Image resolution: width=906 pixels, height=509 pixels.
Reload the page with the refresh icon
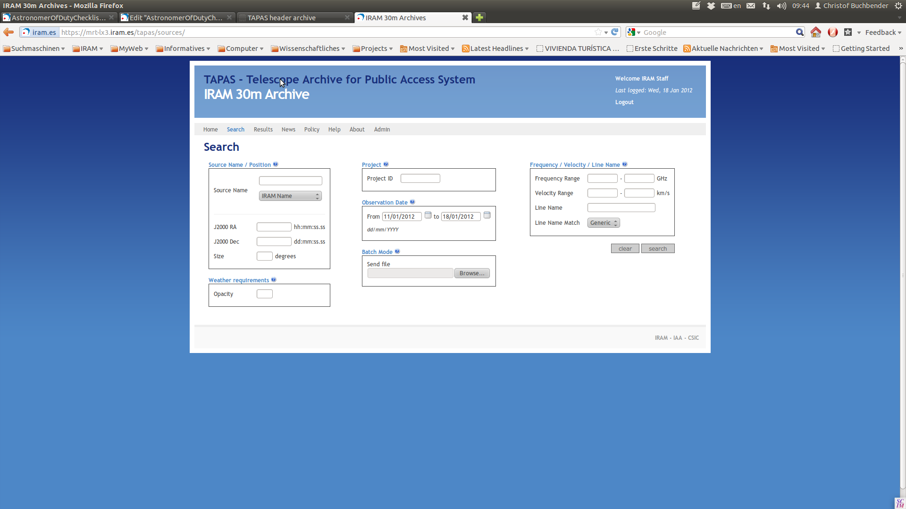(x=614, y=32)
